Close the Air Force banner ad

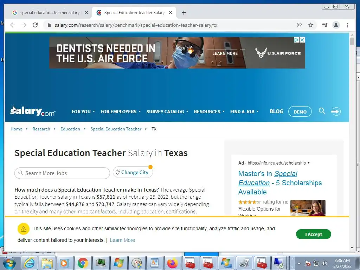coord(302,40)
